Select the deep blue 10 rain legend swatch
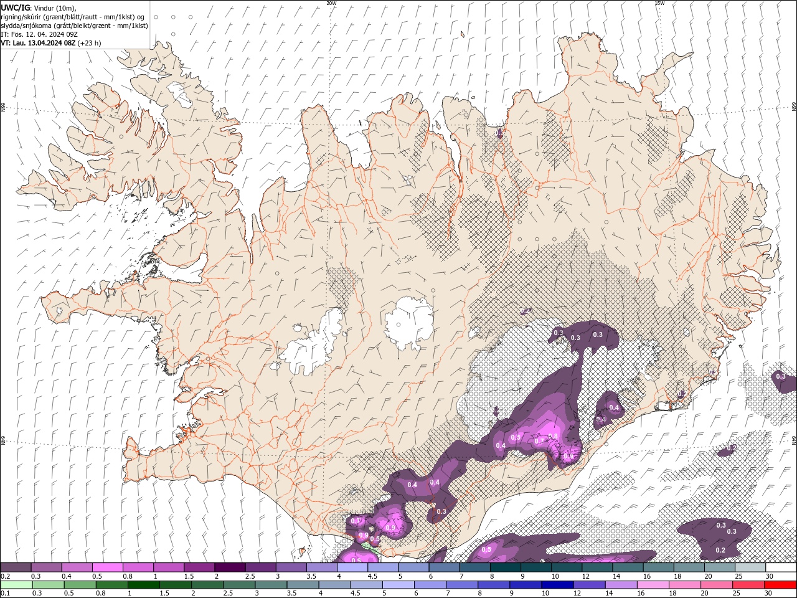The width and height of the screenshot is (797, 598). coord(557,585)
